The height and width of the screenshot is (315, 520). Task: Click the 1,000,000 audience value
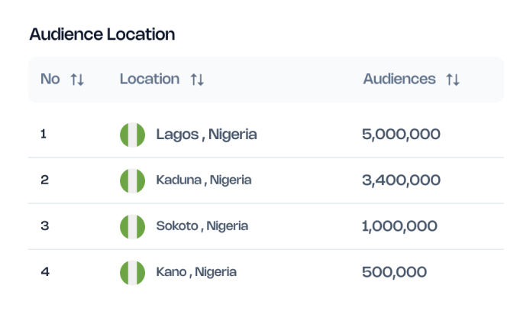click(399, 226)
